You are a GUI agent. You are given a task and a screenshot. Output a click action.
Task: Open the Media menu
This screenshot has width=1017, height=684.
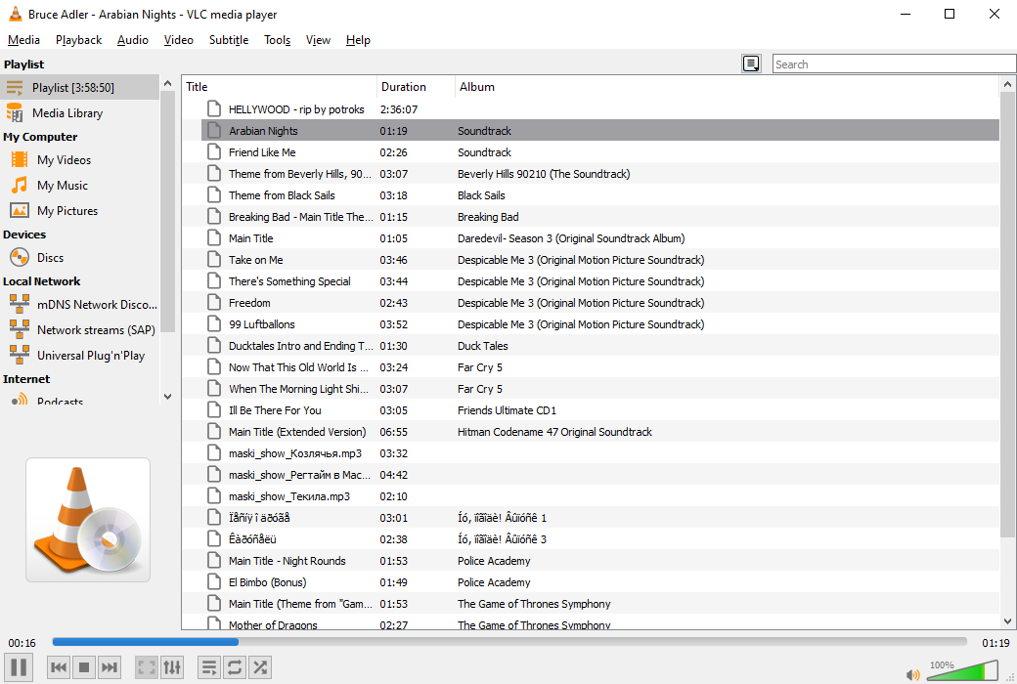pyautogui.click(x=24, y=39)
